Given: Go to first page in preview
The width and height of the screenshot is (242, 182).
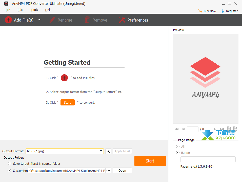Looking at the screenshot, I should (x=176, y=129).
